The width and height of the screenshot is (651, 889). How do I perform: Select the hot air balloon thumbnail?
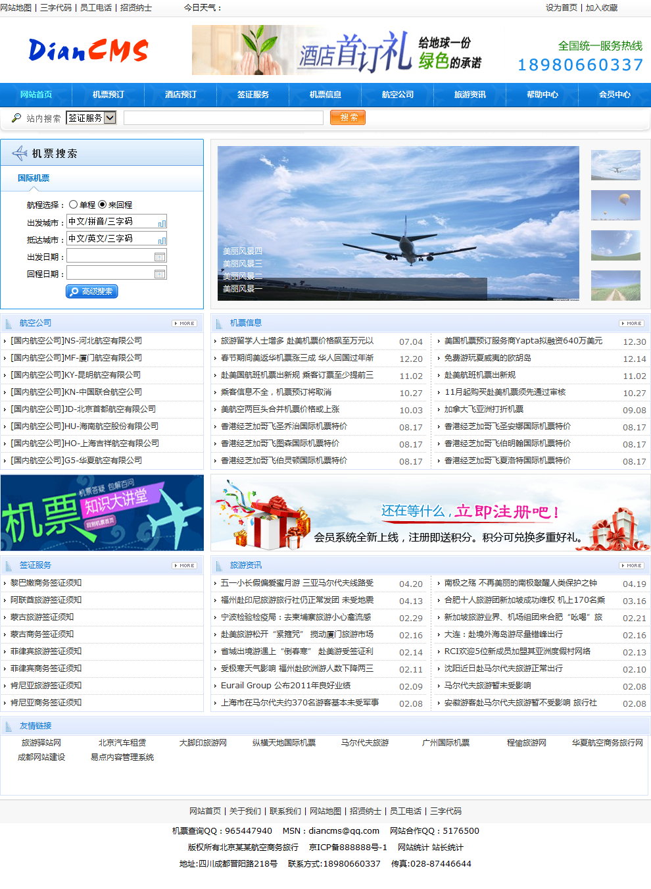(615, 205)
